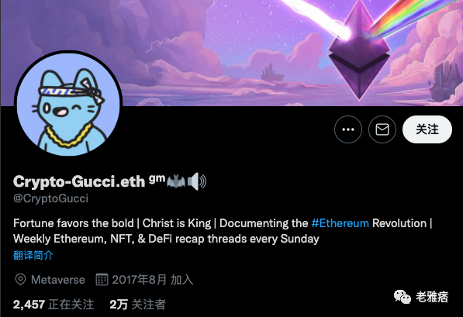Click the Metaverse location text
This screenshot has height=317, width=463.
coord(58,280)
